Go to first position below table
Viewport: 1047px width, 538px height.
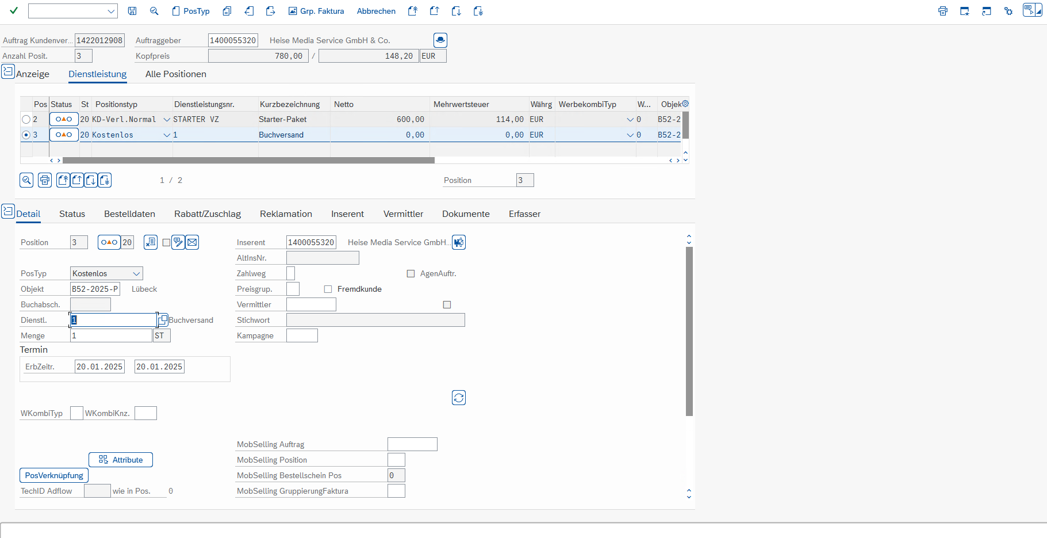tap(63, 180)
